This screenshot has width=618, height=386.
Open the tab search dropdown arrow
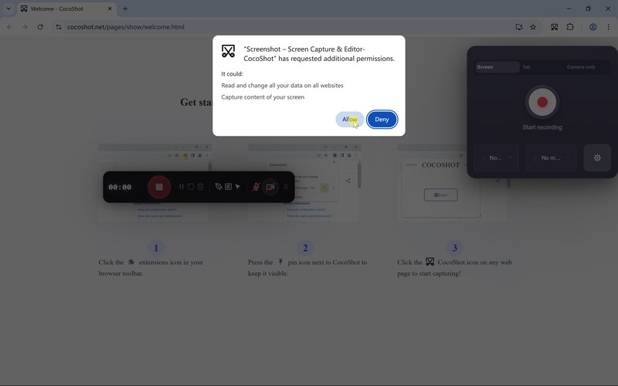pyautogui.click(x=8, y=8)
